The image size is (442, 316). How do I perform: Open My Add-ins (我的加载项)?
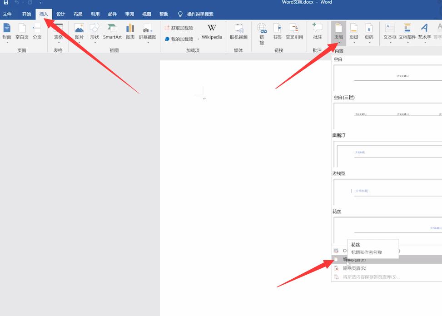pos(179,39)
